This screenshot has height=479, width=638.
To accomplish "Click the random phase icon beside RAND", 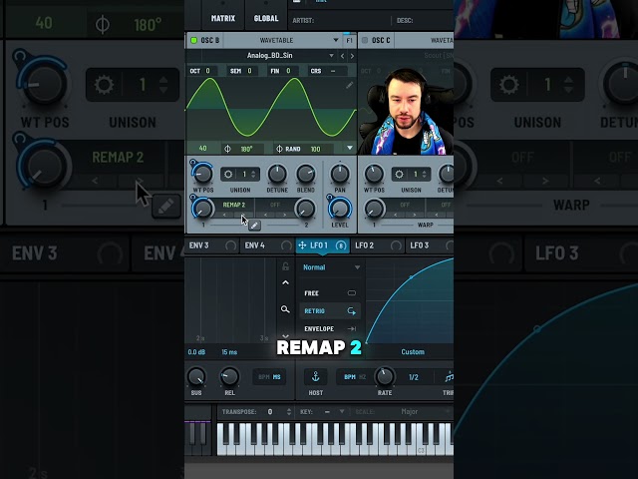I will pyautogui.click(x=279, y=149).
